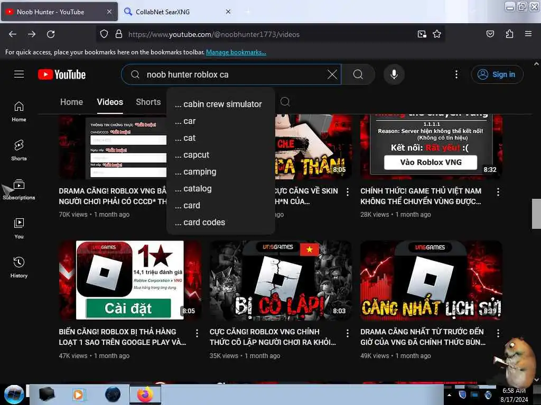Click the YouTube search button
This screenshot has width=541, height=405.
(x=358, y=74)
